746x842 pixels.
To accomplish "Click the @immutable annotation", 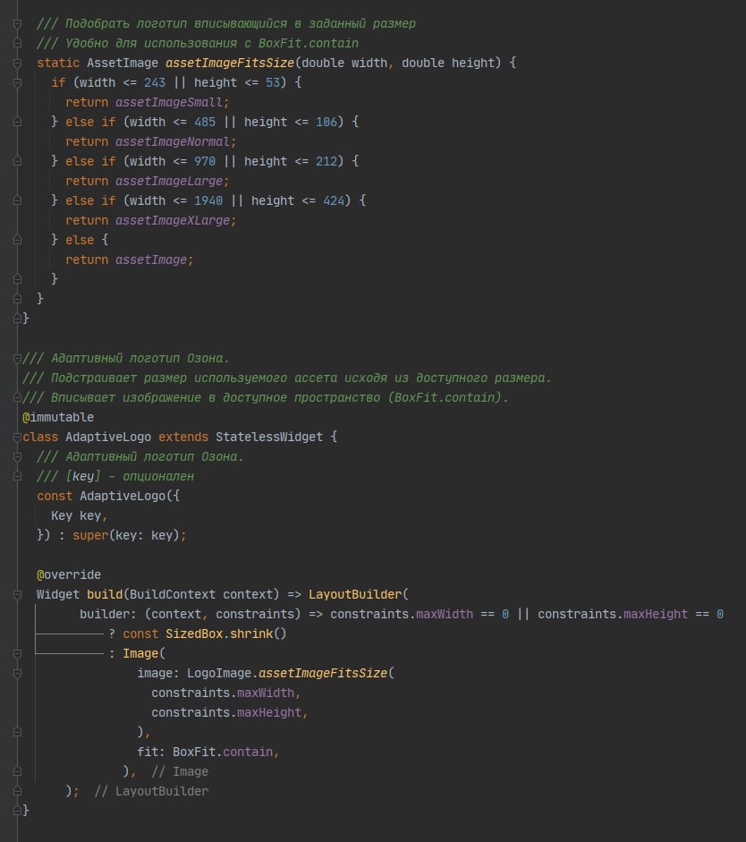I will [58, 417].
